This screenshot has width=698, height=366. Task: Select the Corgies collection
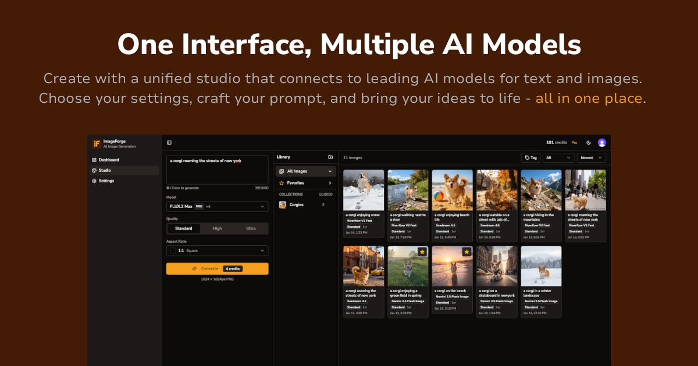(298, 204)
